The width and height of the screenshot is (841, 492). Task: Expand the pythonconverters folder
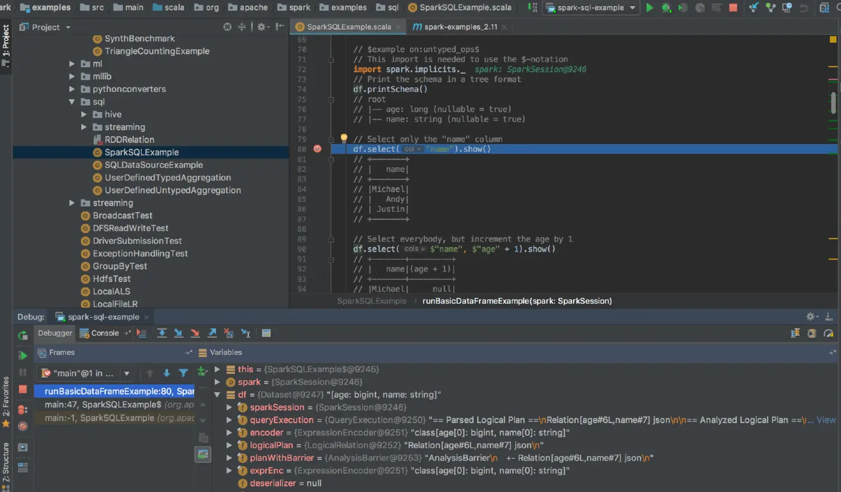72,89
